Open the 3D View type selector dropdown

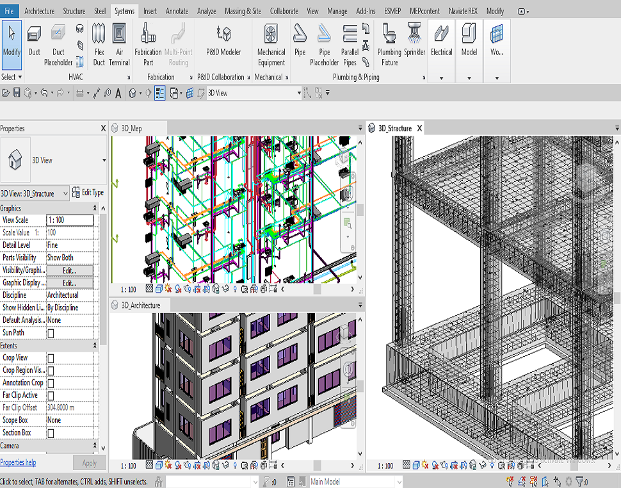pyautogui.click(x=104, y=160)
